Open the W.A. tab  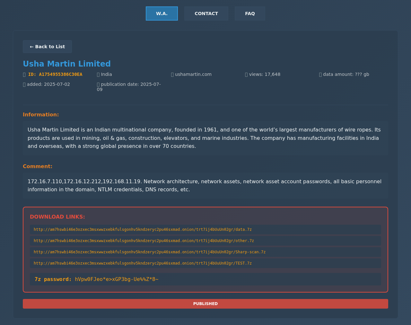coord(162,14)
